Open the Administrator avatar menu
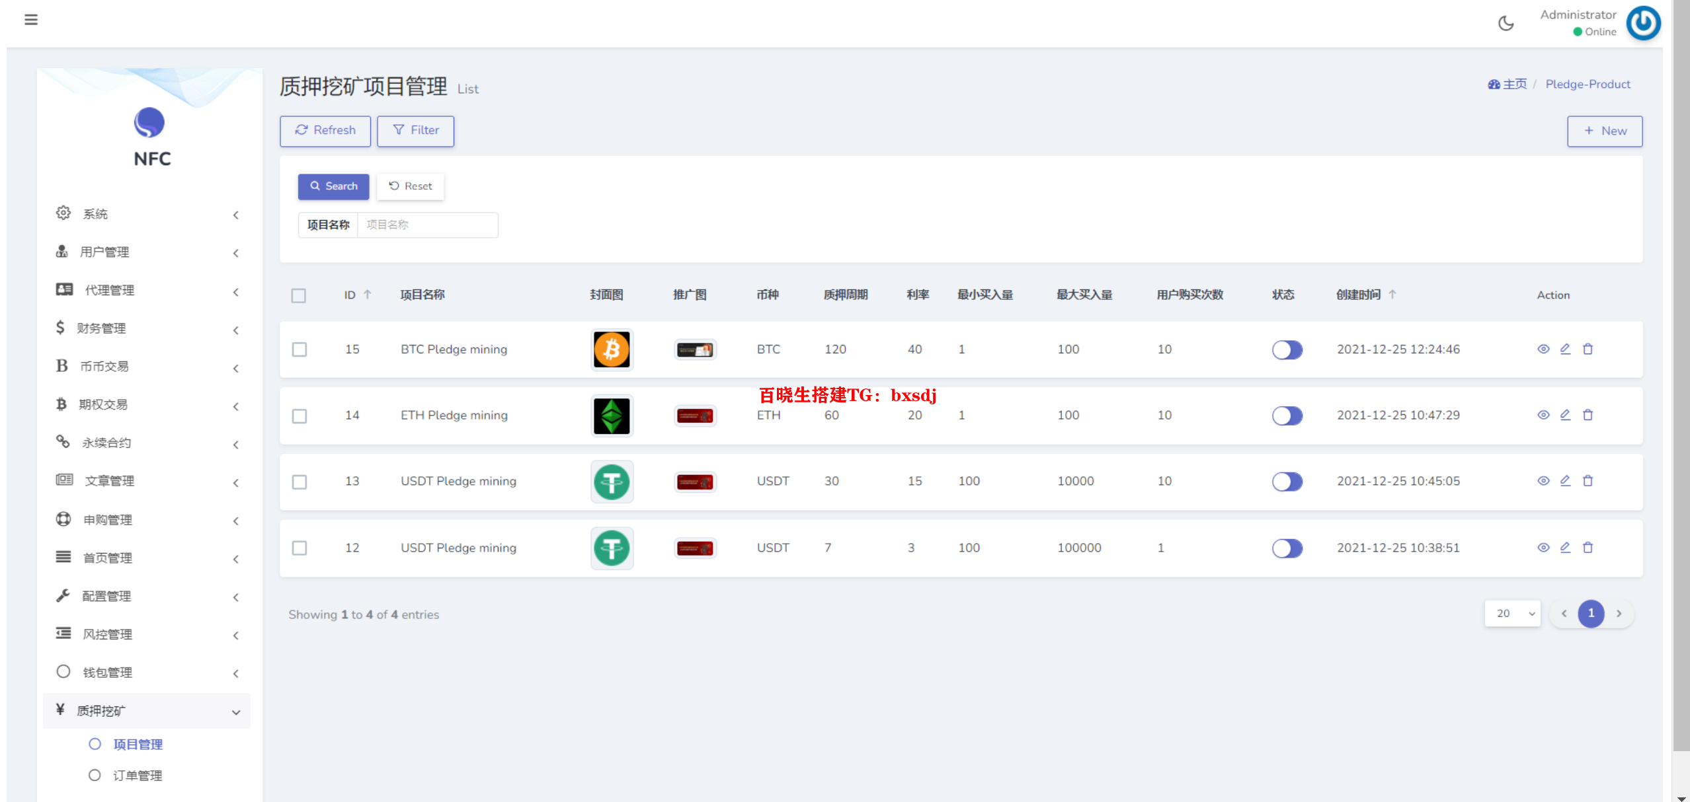Viewport: 1690px width, 802px height. (1643, 23)
